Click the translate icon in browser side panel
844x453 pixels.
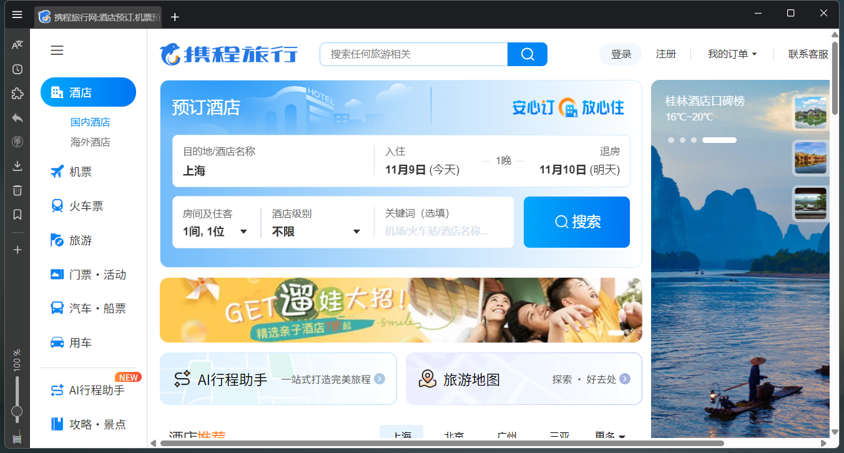click(x=17, y=45)
